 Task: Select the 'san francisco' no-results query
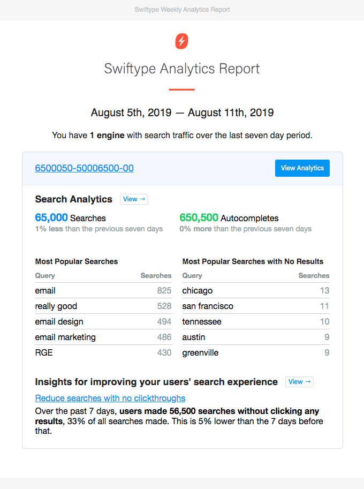point(208,306)
